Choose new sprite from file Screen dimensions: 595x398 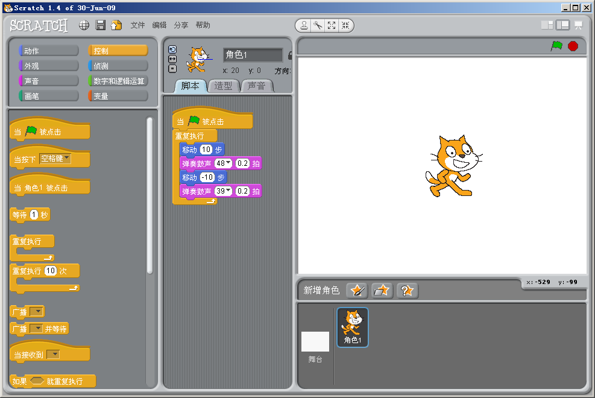(382, 291)
